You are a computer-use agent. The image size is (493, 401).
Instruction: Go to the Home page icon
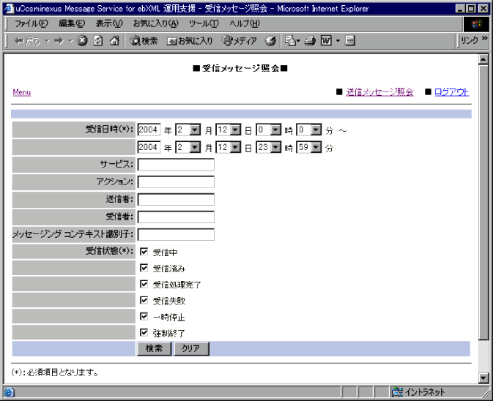click(114, 41)
